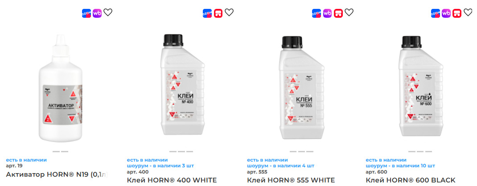
Task: Click red store icon for Клей HORN 400
Action: [218, 13]
